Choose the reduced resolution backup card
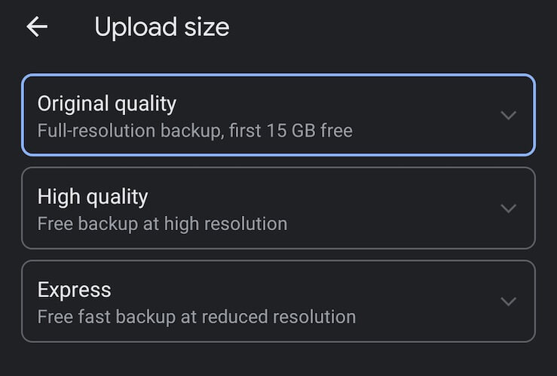Screen dimensions: 557x376 click(278, 302)
